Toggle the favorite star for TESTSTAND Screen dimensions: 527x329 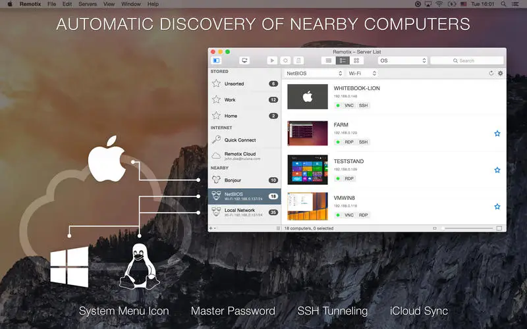click(x=497, y=170)
